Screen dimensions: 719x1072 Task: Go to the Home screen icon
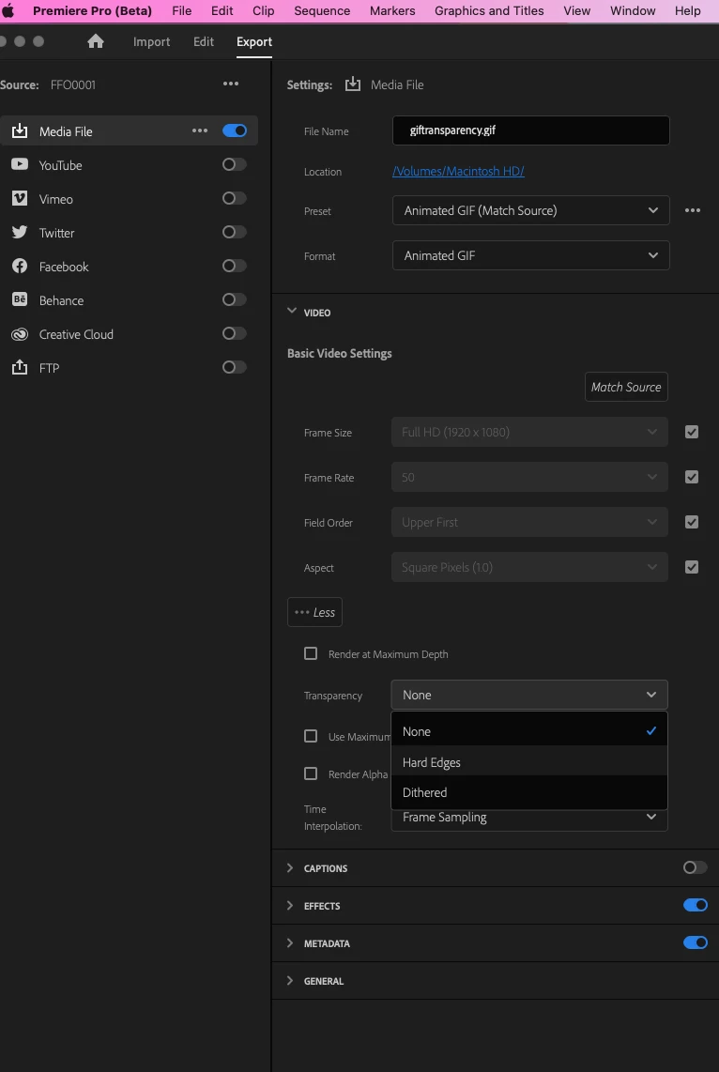(x=96, y=41)
